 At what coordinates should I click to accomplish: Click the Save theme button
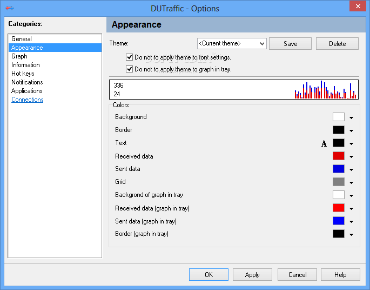click(290, 43)
